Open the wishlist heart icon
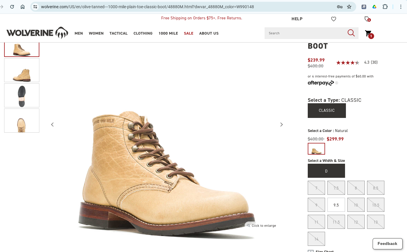407x252 pixels. coord(334,19)
